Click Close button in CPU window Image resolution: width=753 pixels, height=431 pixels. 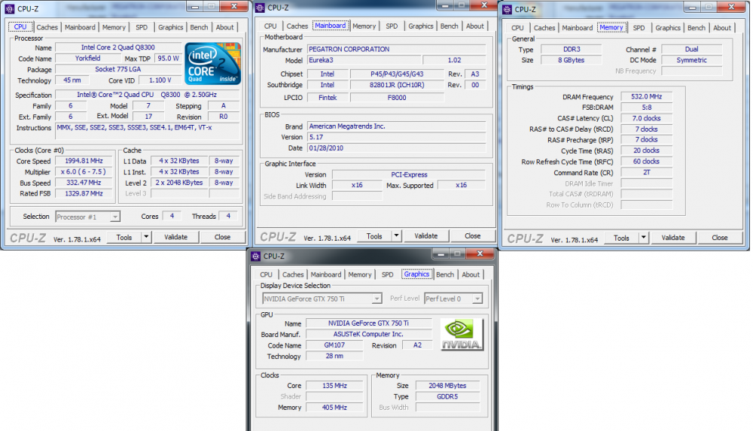pyautogui.click(x=222, y=237)
